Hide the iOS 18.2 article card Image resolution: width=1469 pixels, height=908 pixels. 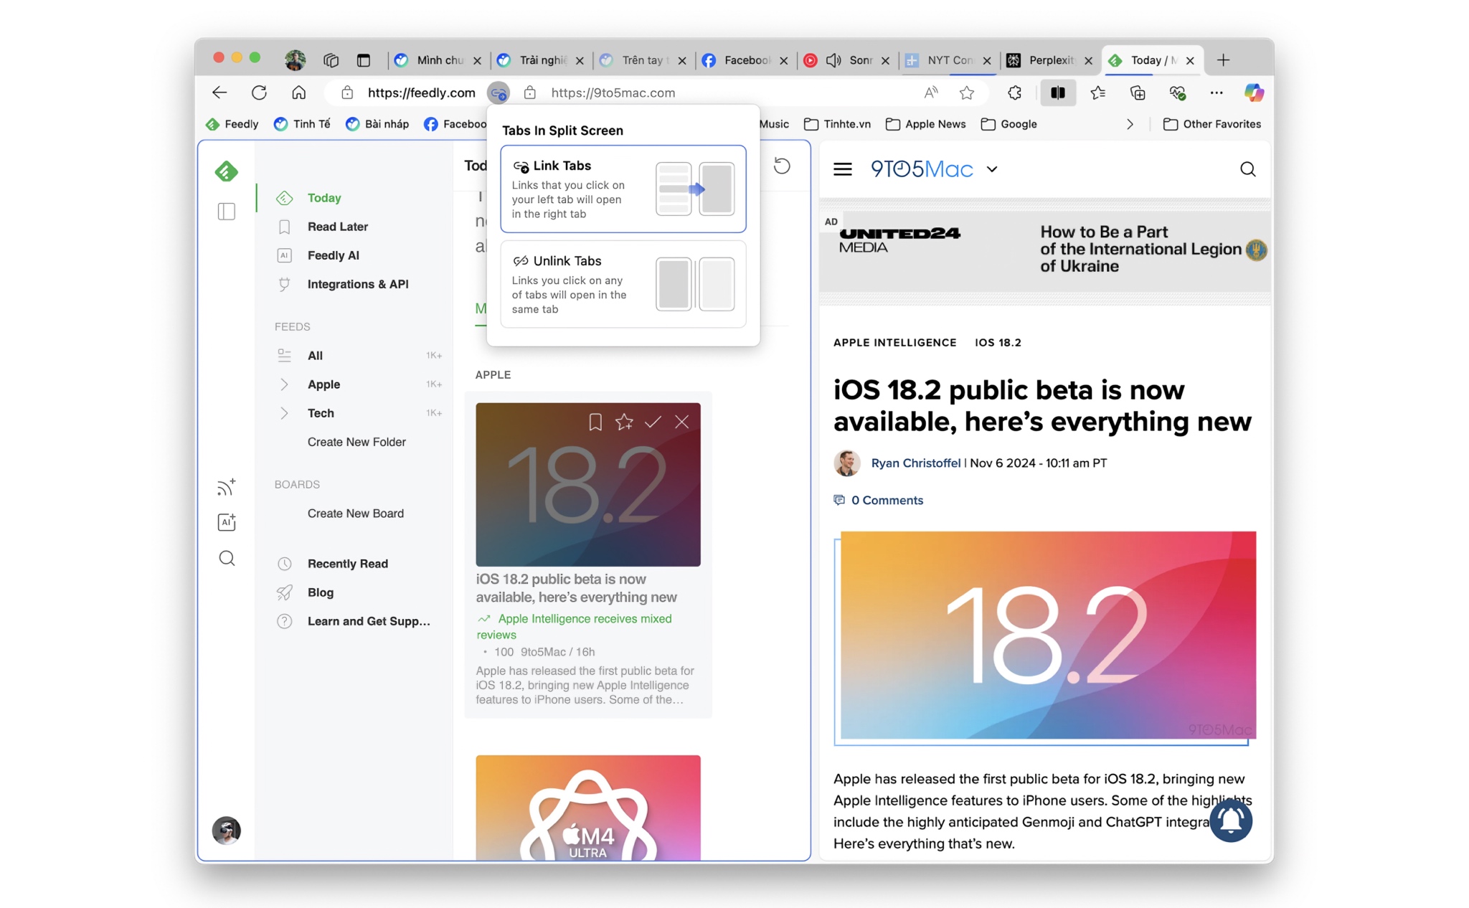point(681,422)
